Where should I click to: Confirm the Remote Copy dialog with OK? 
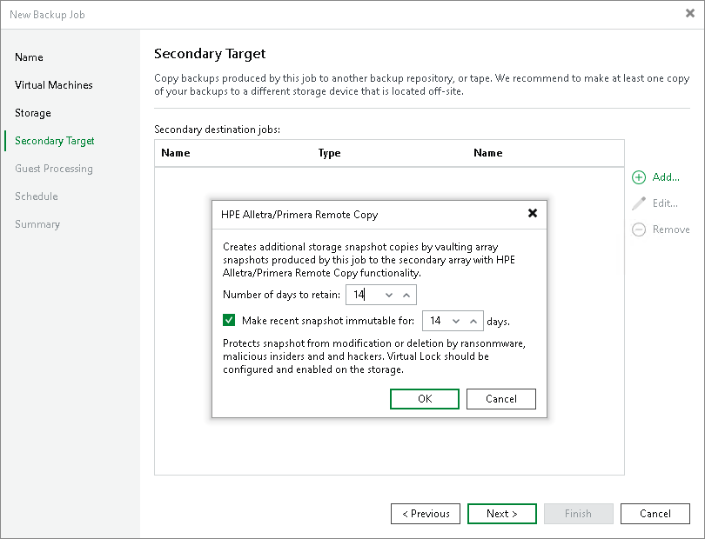425,399
